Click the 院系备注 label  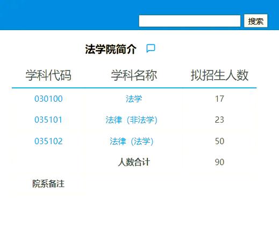coord(48,184)
